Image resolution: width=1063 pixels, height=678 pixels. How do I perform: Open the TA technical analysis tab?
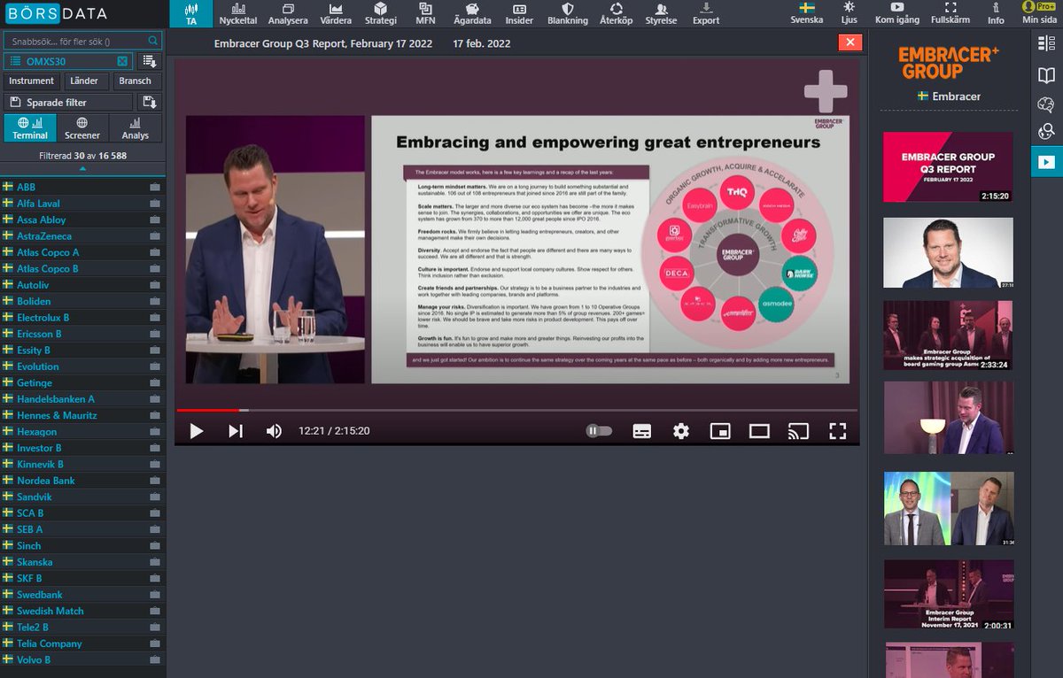190,13
